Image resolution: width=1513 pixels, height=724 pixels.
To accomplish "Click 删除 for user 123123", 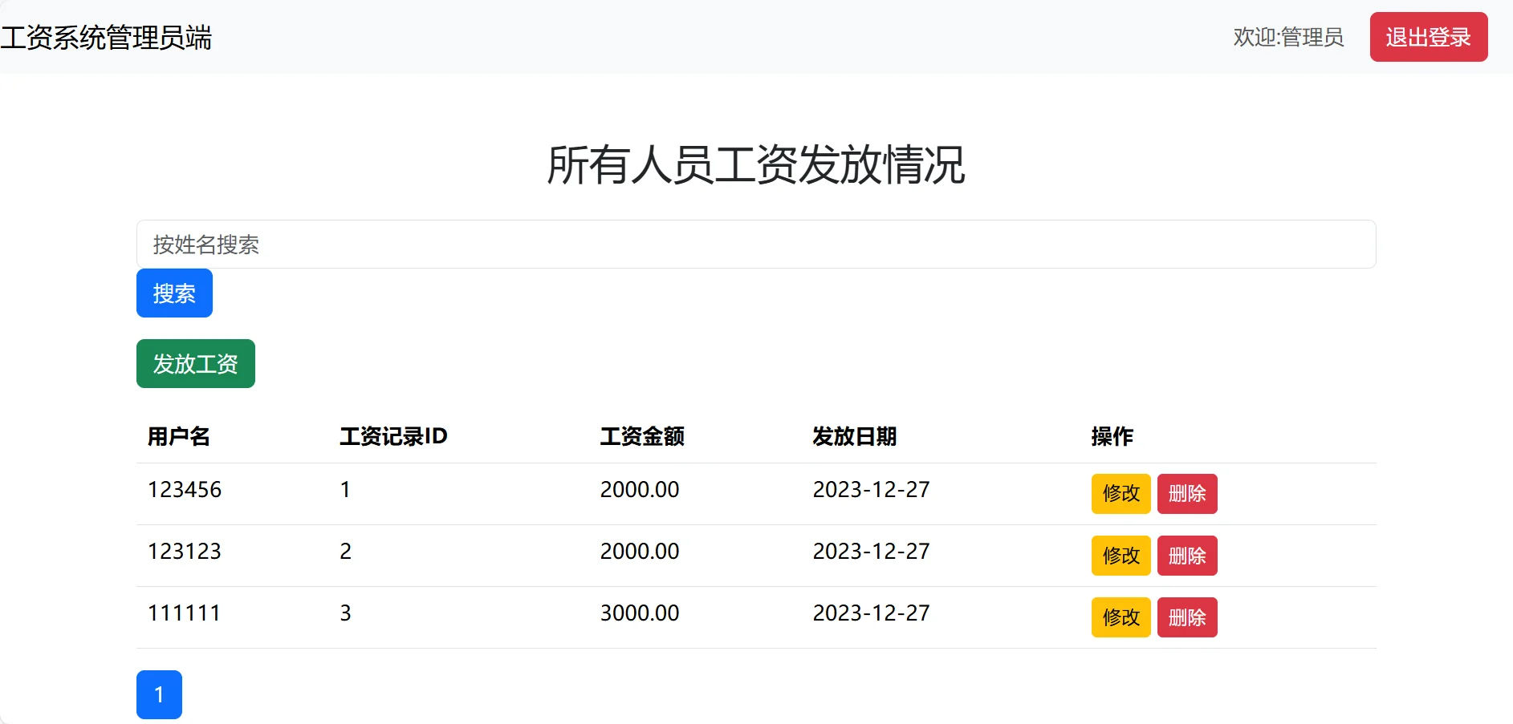I will click(x=1187, y=556).
